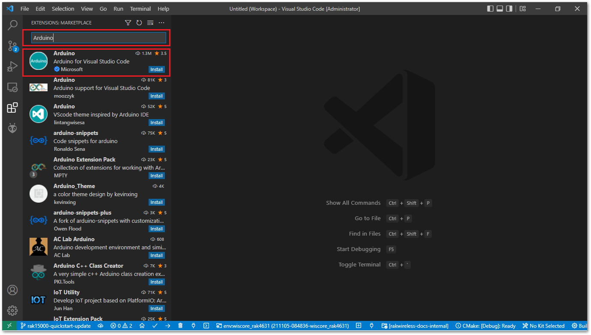591x335 pixels.
Task: Open the Manage gear icon
Action: click(12, 311)
